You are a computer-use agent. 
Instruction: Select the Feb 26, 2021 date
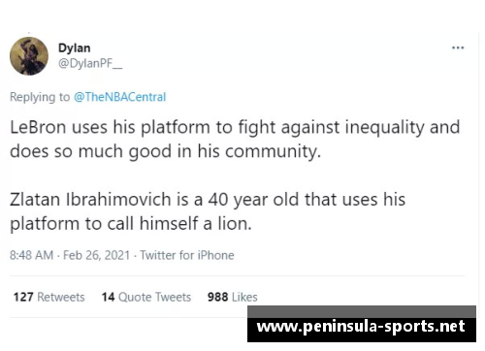pos(96,255)
